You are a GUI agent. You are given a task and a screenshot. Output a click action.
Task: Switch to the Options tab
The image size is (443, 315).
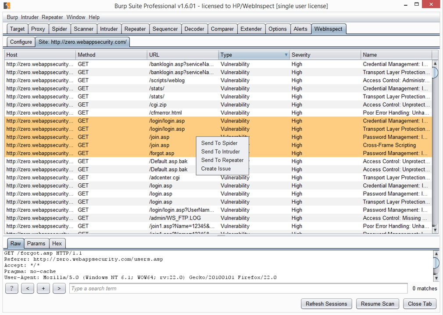(x=278, y=29)
